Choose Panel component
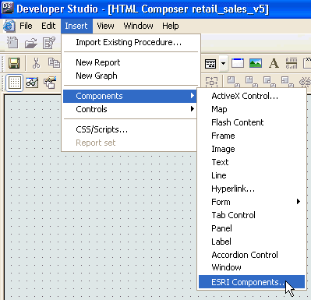This screenshot has width=311, height=300. [x=252, y=228]
